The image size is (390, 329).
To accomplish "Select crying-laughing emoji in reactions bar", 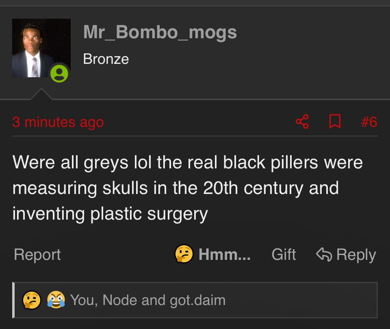I will (56, 300).
